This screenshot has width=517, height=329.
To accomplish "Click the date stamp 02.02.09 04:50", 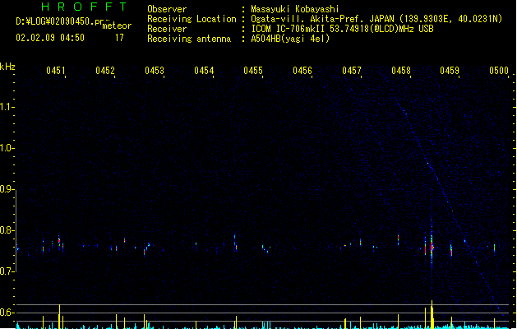I will (50, 38).
